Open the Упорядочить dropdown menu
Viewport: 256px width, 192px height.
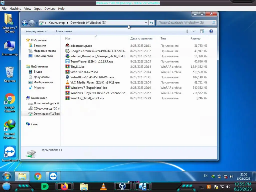tap(36, 31)
